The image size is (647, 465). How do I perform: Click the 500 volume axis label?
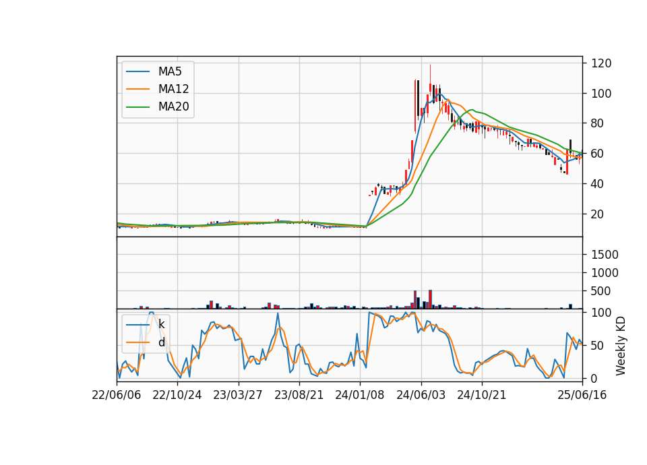click(x=601, y=291)
